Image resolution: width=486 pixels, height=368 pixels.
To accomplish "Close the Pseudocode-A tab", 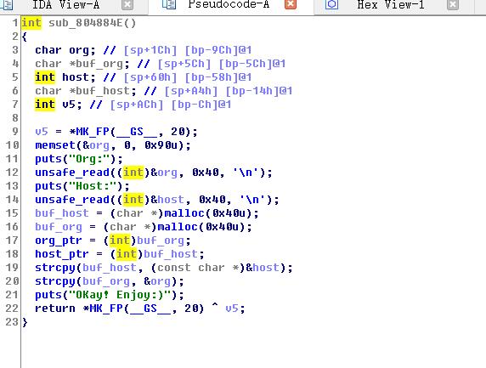I will point(291,4).
